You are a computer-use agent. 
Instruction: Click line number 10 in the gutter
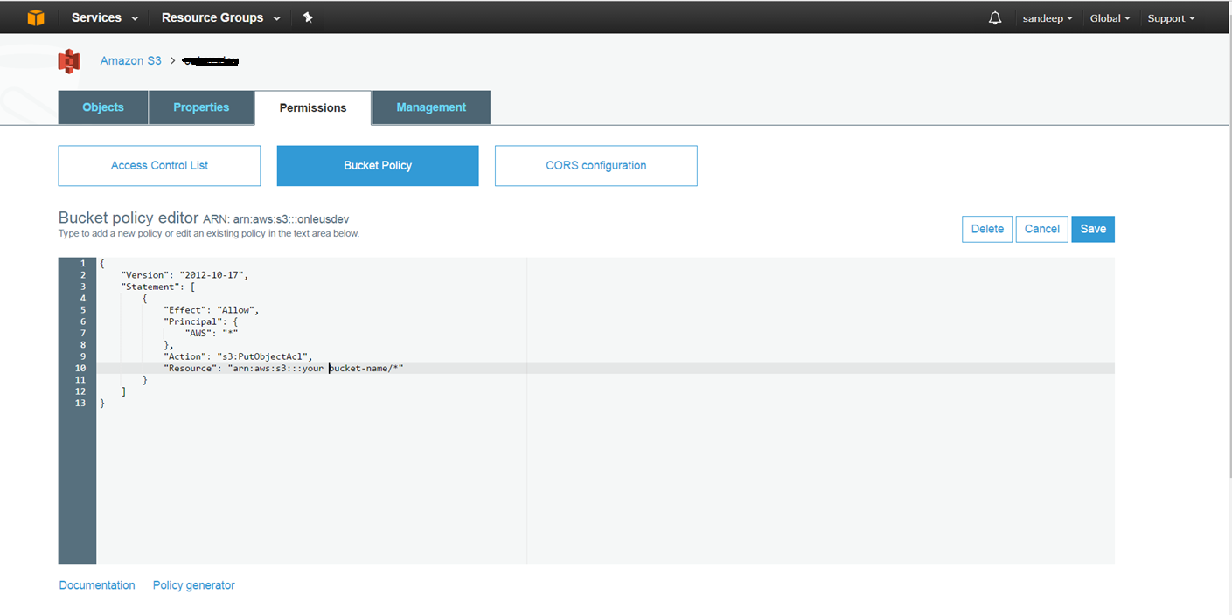[80, 368]
